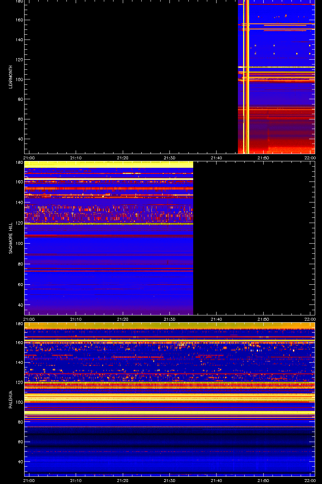Click the 180 frequency label on Palehua axis
This screenshot has width=322, height=484.
(x=19, y=324)
